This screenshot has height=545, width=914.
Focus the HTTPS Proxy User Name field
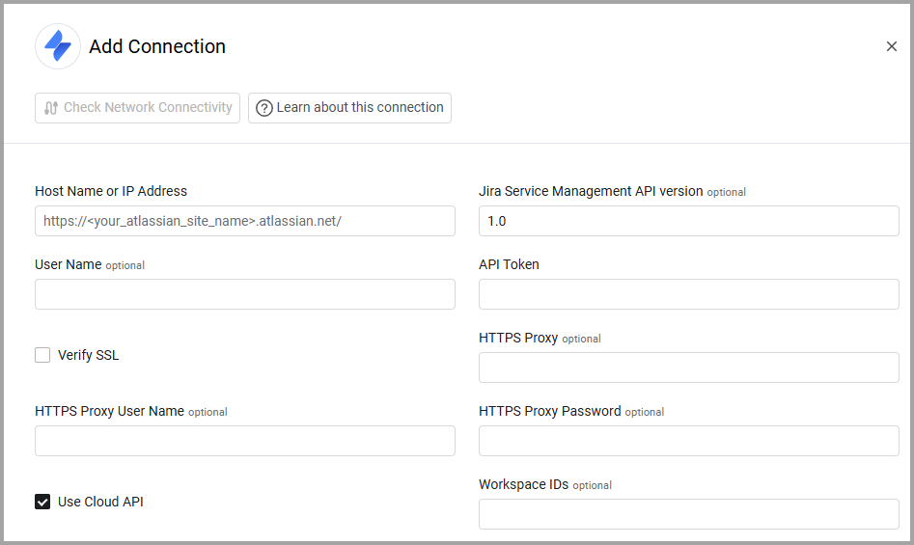pos(244,441)
